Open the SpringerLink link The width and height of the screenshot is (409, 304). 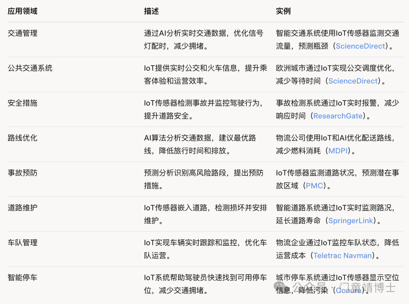tap(351, 221)
